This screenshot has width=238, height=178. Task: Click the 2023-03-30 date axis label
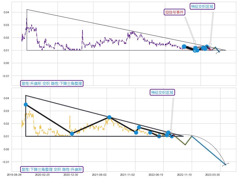click(x=212, y=175)
